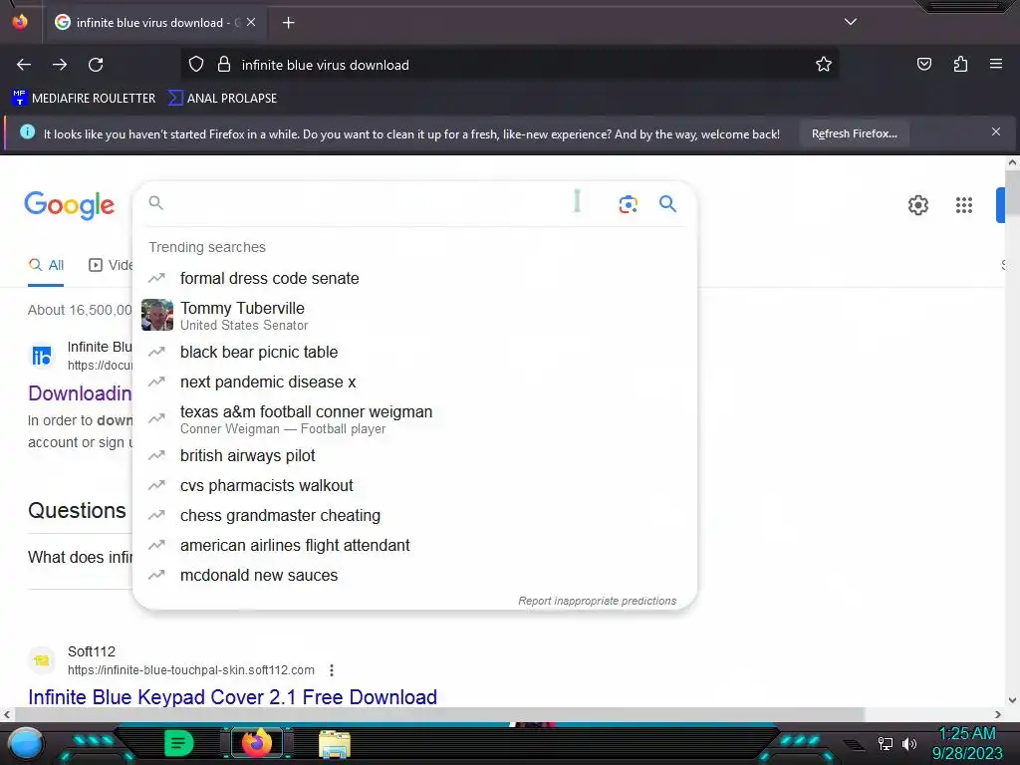Open Google Lens search by image icon
The width and height of the screenshot is (1020, 765).
[628, 204]
